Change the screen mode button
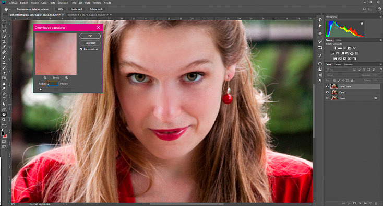The image size is (383, 206). coord(4,146)
